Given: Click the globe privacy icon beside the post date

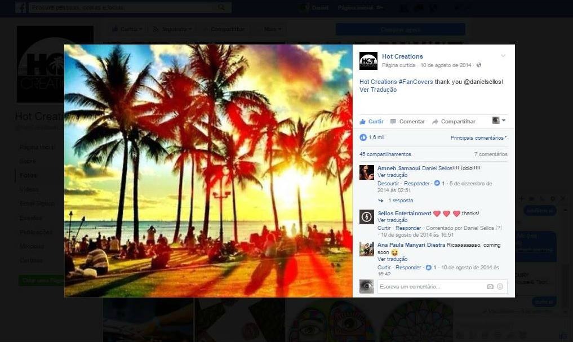Looking at the screenshot, I should (x=479, y=65).
